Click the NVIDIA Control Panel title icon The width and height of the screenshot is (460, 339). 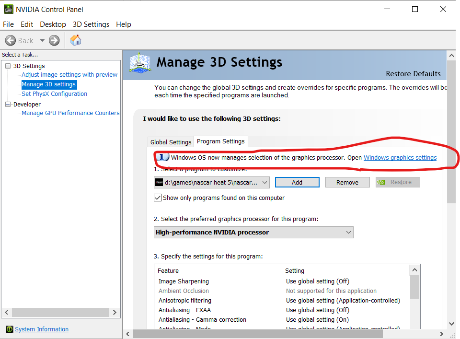(9, 9)
